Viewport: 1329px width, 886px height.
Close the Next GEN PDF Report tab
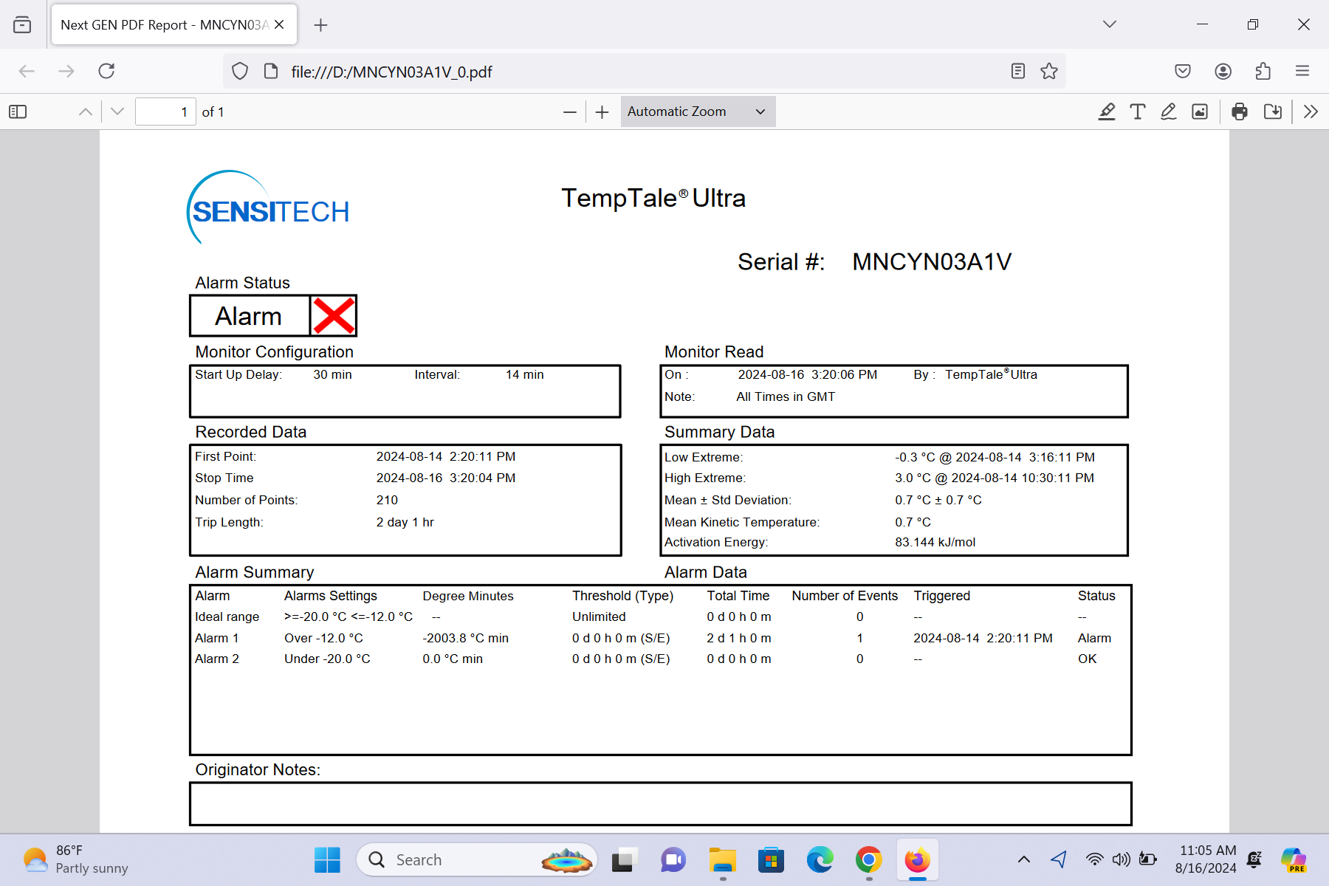[279, 24]
